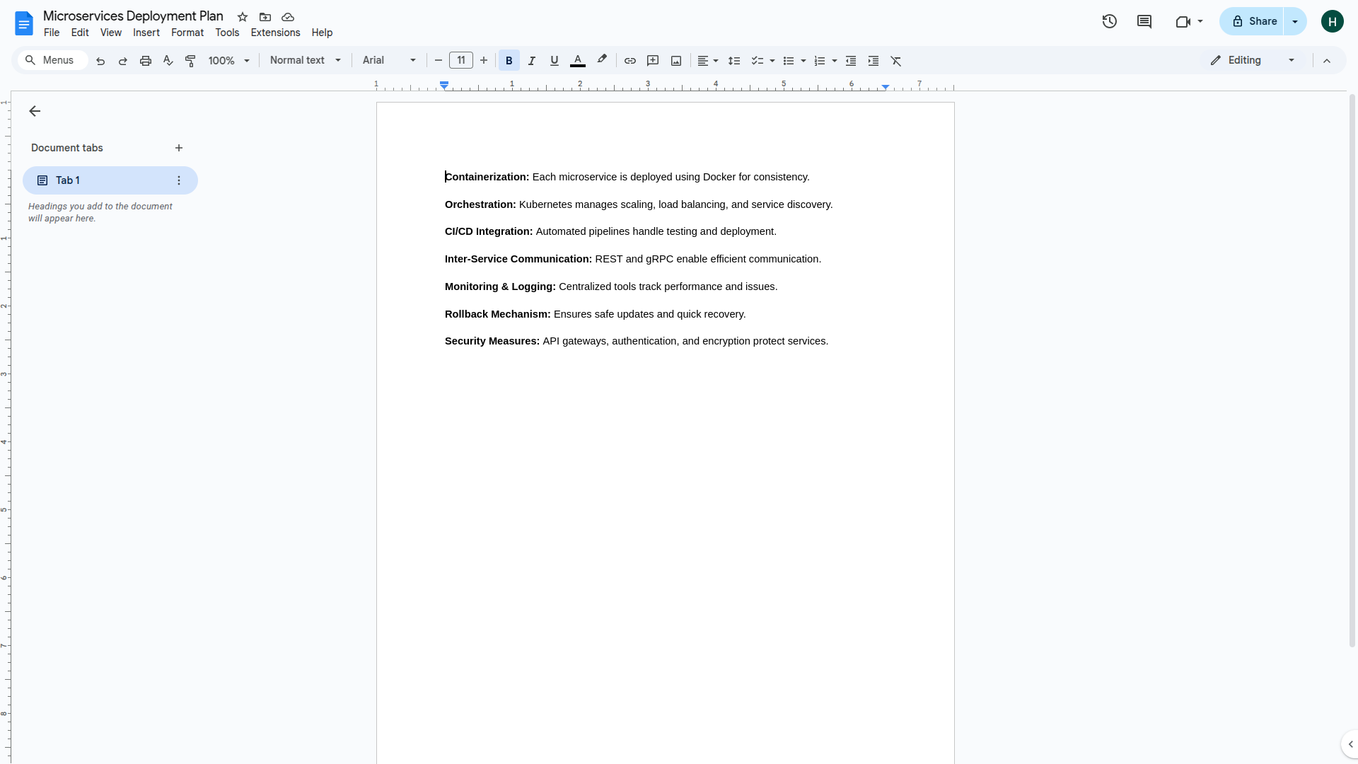Insert a link using the toolbar icon

(629, 61)
